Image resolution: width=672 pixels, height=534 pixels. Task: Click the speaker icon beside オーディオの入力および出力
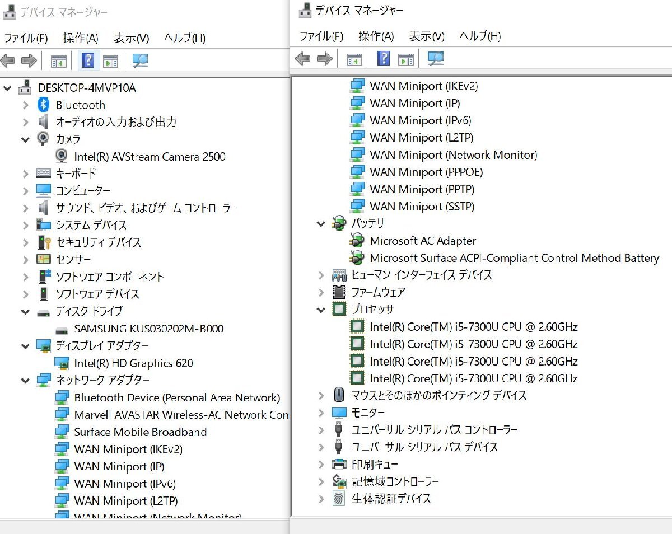[43, 121]
